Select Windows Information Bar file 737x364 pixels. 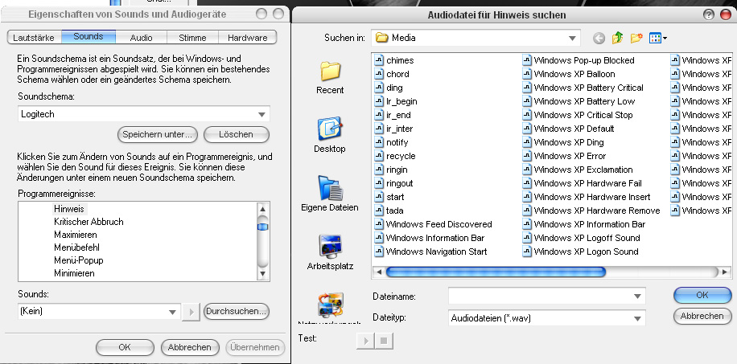pos(430,238)
